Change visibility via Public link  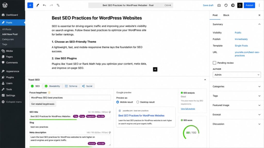click(238, 33)
